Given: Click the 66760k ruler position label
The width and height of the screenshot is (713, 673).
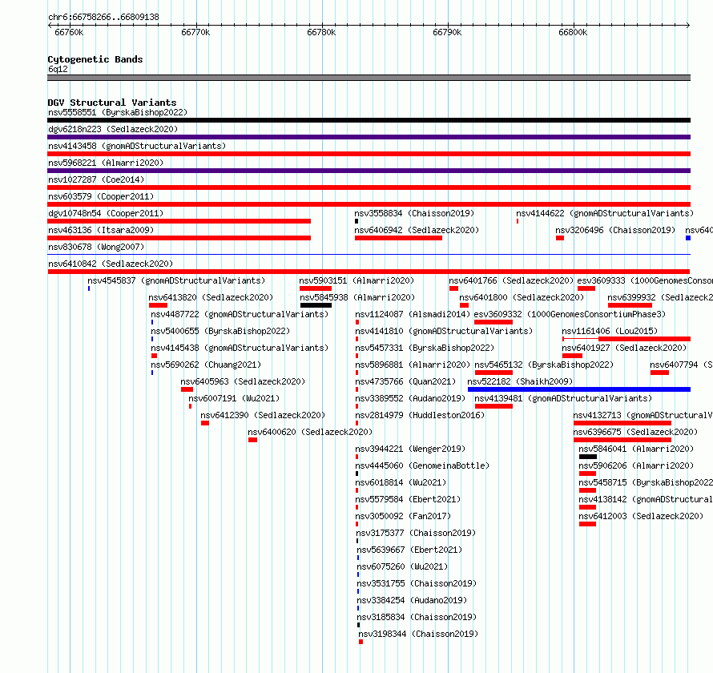Looking at the screenshot, I should pyautogui.click(x=69, y=32).
